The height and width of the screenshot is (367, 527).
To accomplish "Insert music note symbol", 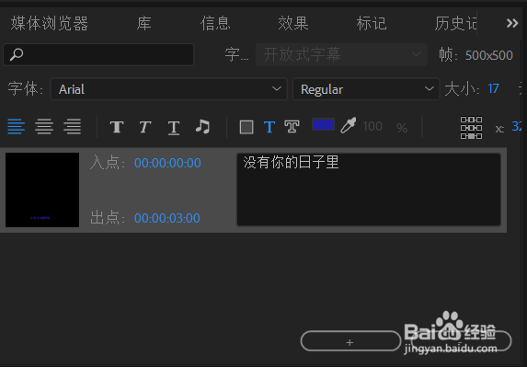I will 202,127.
